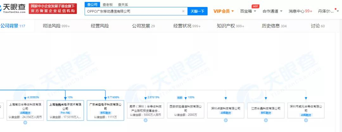Expand node under 江苏长晶科技有限公司
342x132 pixels.
[266, 120]
